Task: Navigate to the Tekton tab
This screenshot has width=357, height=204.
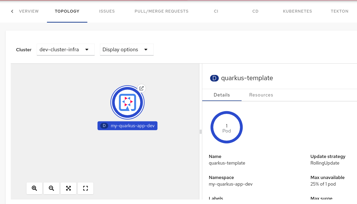Action: coord(340,11)
